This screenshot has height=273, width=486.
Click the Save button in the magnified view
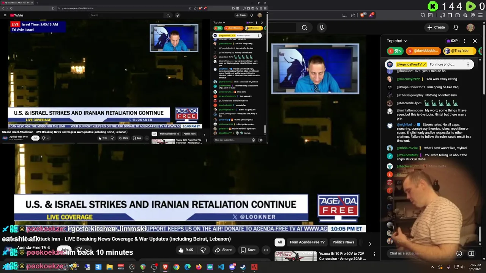pos(248,250)
